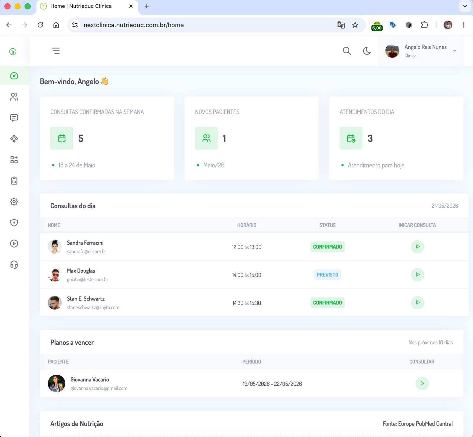
Task: Click the HORÁRIO column header
Action: pyautogui.click(x=247, y=225)
